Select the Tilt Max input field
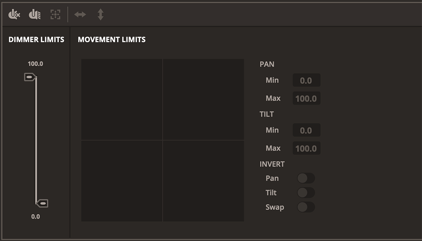422x241 pixels. (x=306, y=148)
